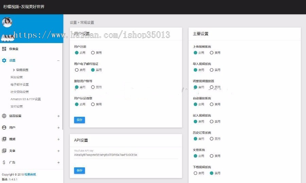Select 禁用 for 调整视频播放器

coord(211,87)
